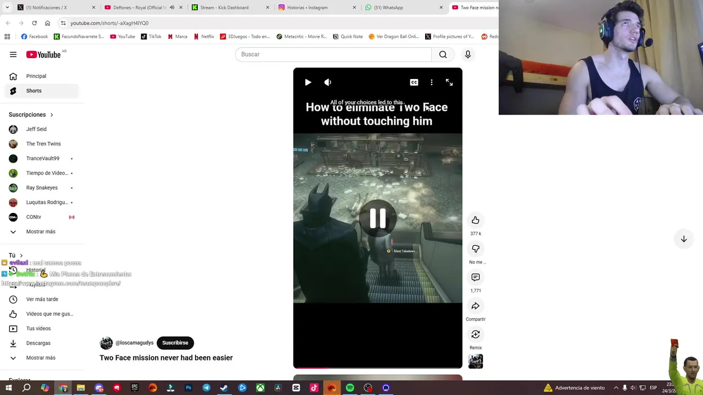
Task: Expand subscriptions with Mostrar más
Action: click(41, 232)
